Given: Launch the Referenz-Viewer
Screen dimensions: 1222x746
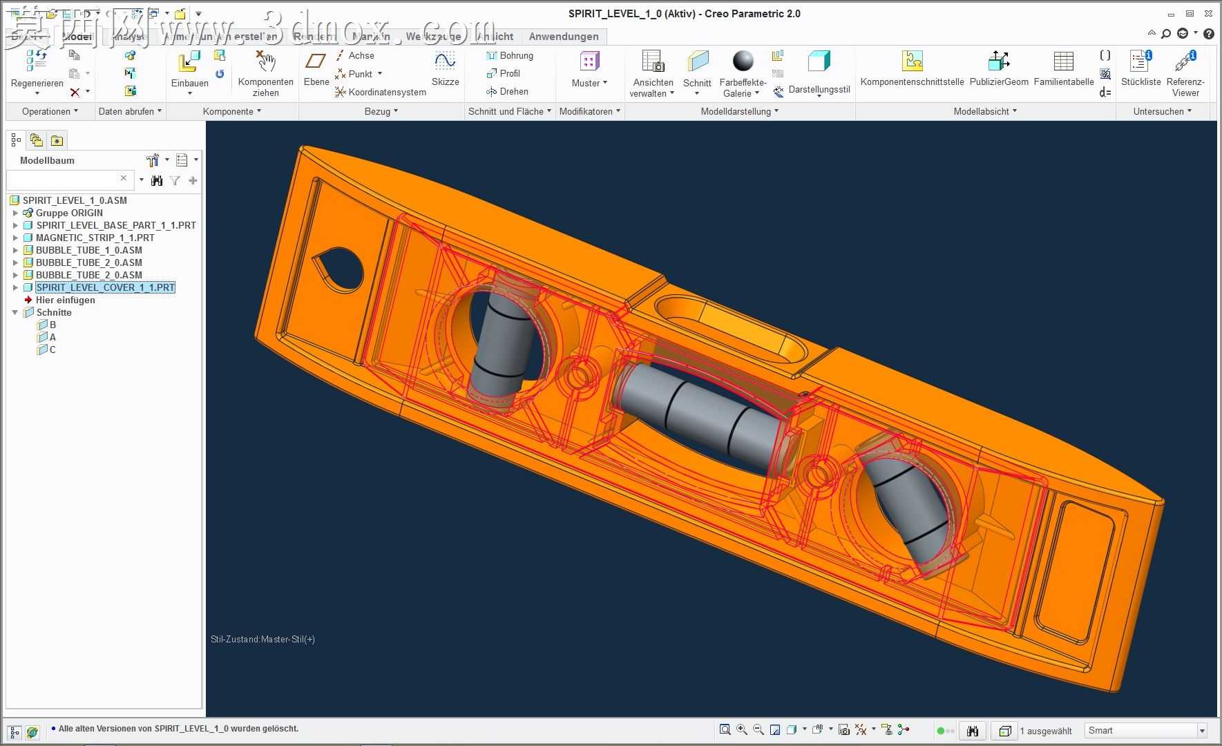Looking at the screenshot, I should [1185, 61].
